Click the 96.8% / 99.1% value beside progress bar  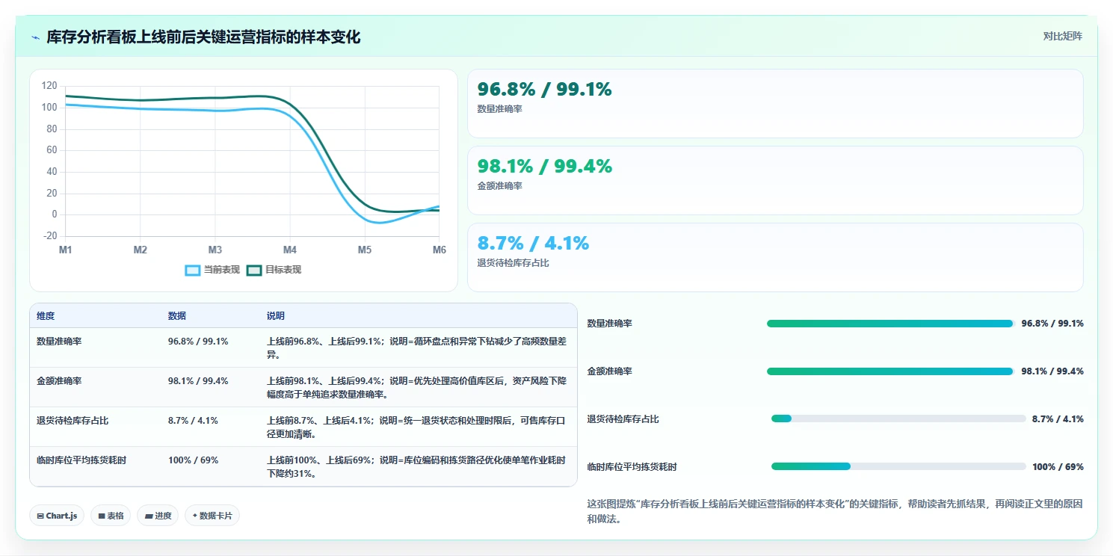[1052, 324]
